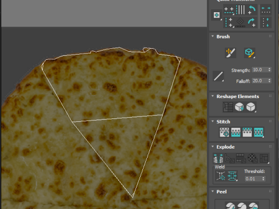Image resolution: width=279 pixels, height=209 pixels.
Task: Click the horizontal edge across the UV slice
Action: 117,118
